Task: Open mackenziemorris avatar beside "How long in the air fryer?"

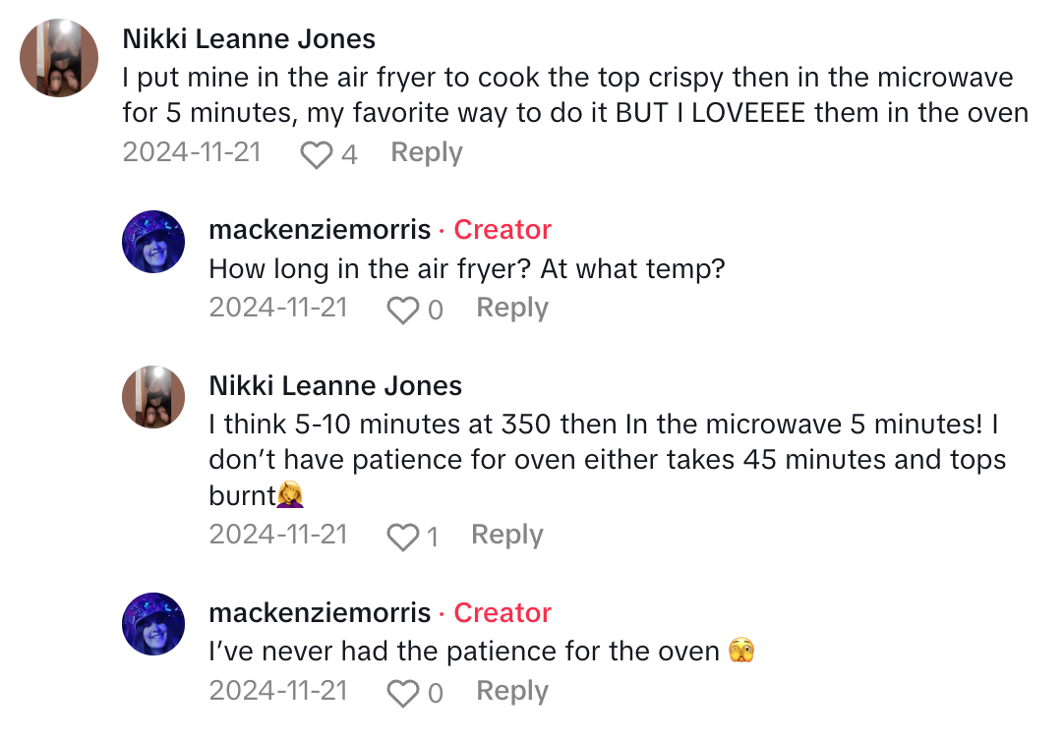Action: pyautogui.click(x=153, y=242)
